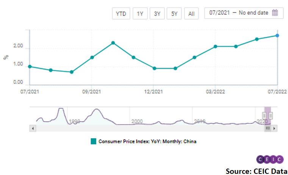Click the 12/2021 data point marker
Screen dimensions: 288x175
tap(155, 68)
